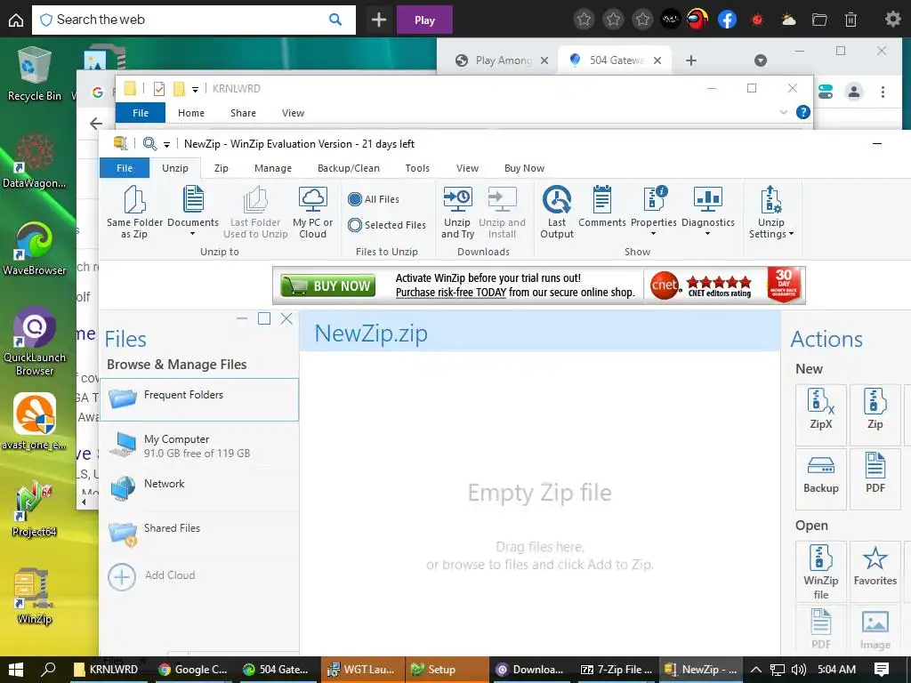Click Add Cloud plus icon
Viewport: 911px width, 683px height.
tap(121, 576)
